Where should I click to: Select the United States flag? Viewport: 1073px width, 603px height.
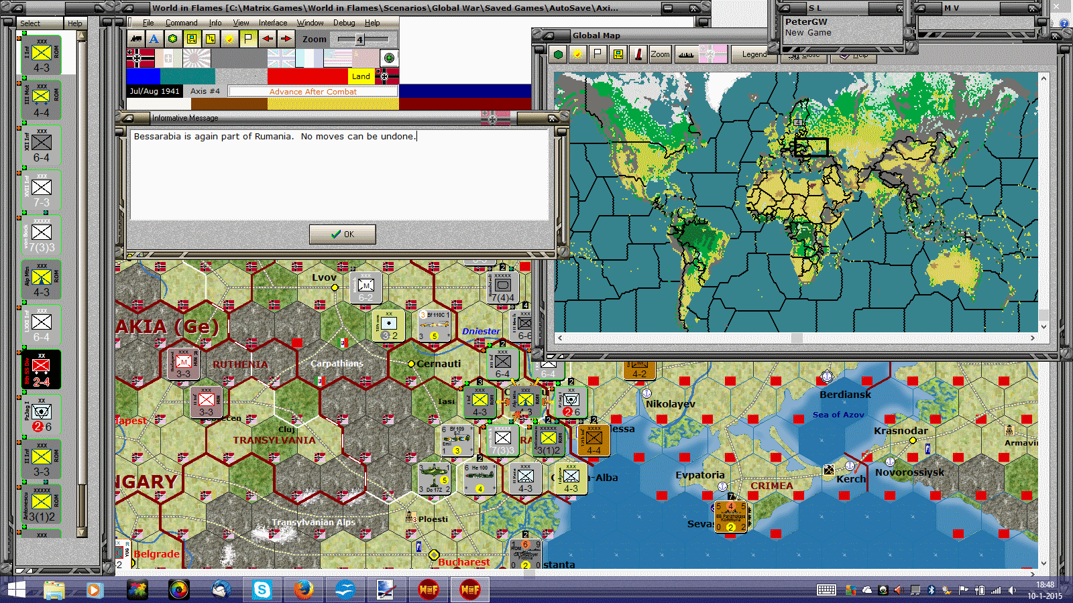(x=337, y=58)
